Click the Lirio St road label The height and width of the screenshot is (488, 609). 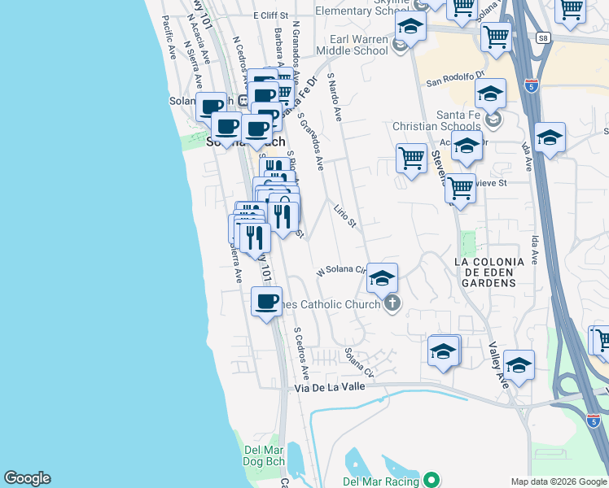click(345, 216)
